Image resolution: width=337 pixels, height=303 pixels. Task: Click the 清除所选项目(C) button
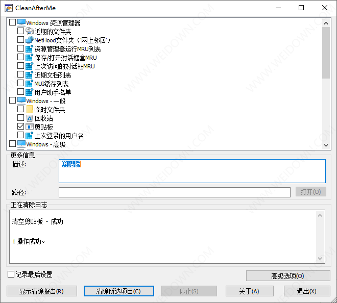coord(118,291)
